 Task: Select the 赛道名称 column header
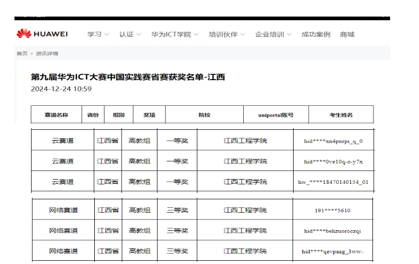tap(56, 115)
